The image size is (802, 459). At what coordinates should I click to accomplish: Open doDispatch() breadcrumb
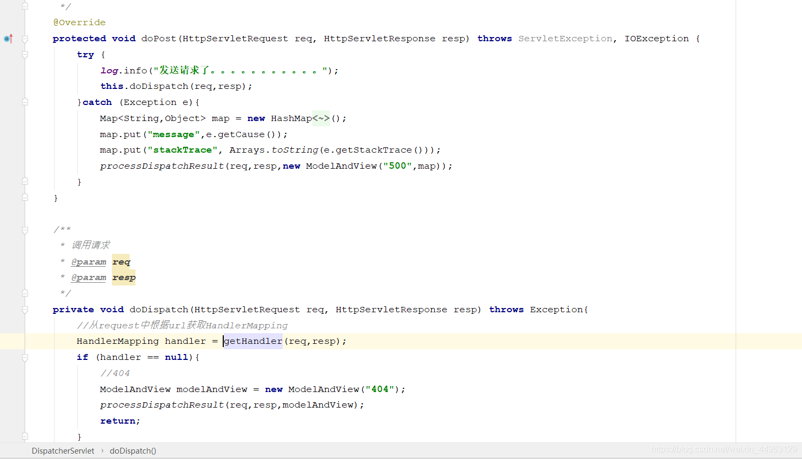(133, 451)
